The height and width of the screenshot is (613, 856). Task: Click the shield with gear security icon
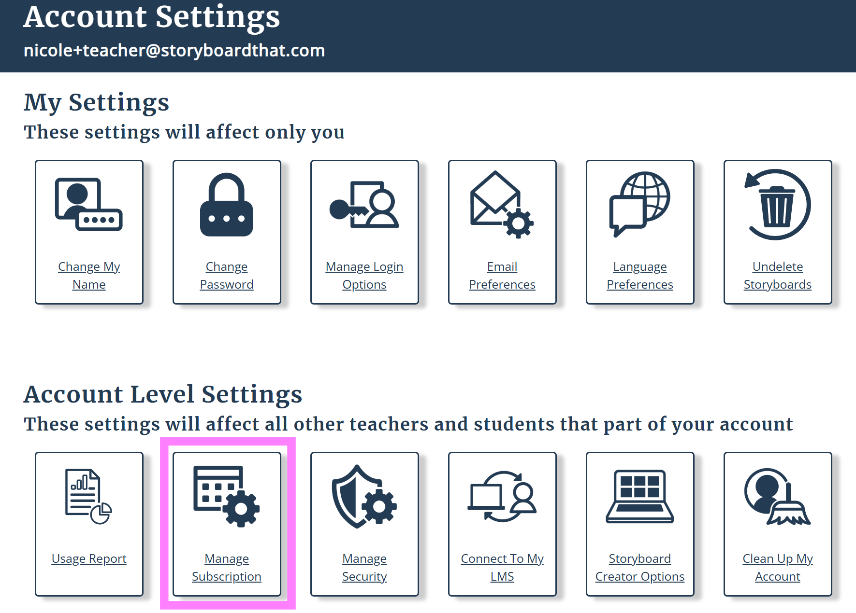click(364, 497)
